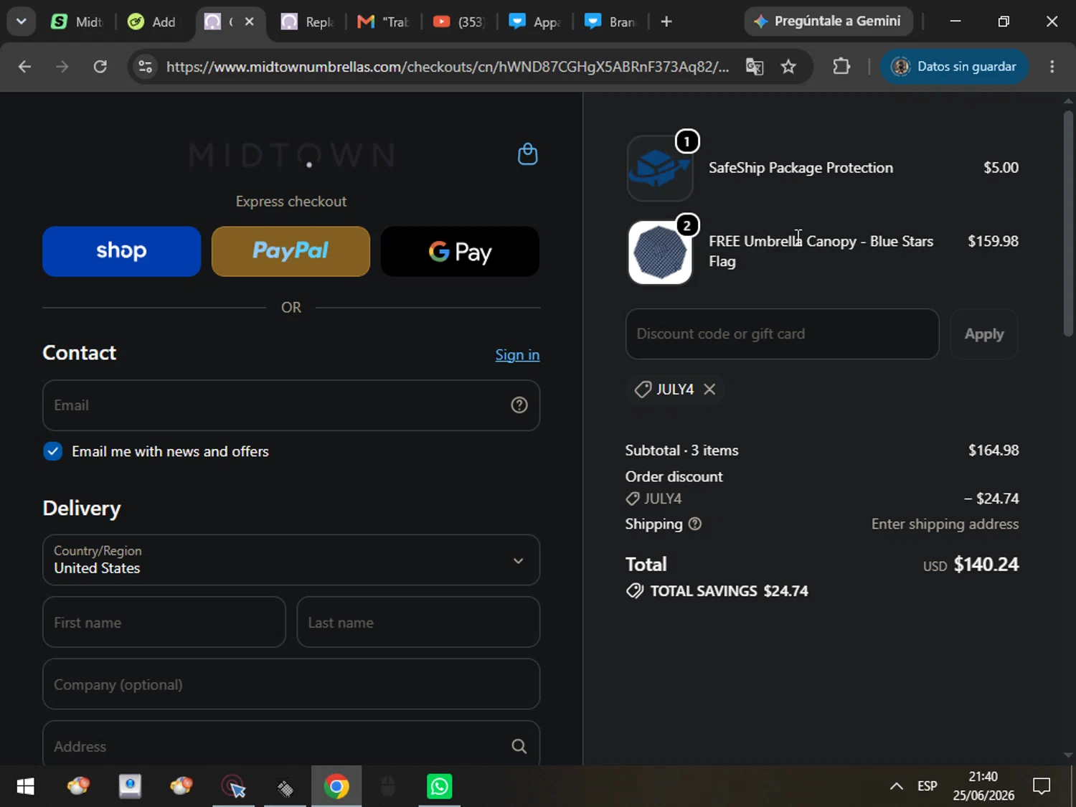Click the TOTAL SAVINGS $24.74 text

tap(729, 591)
